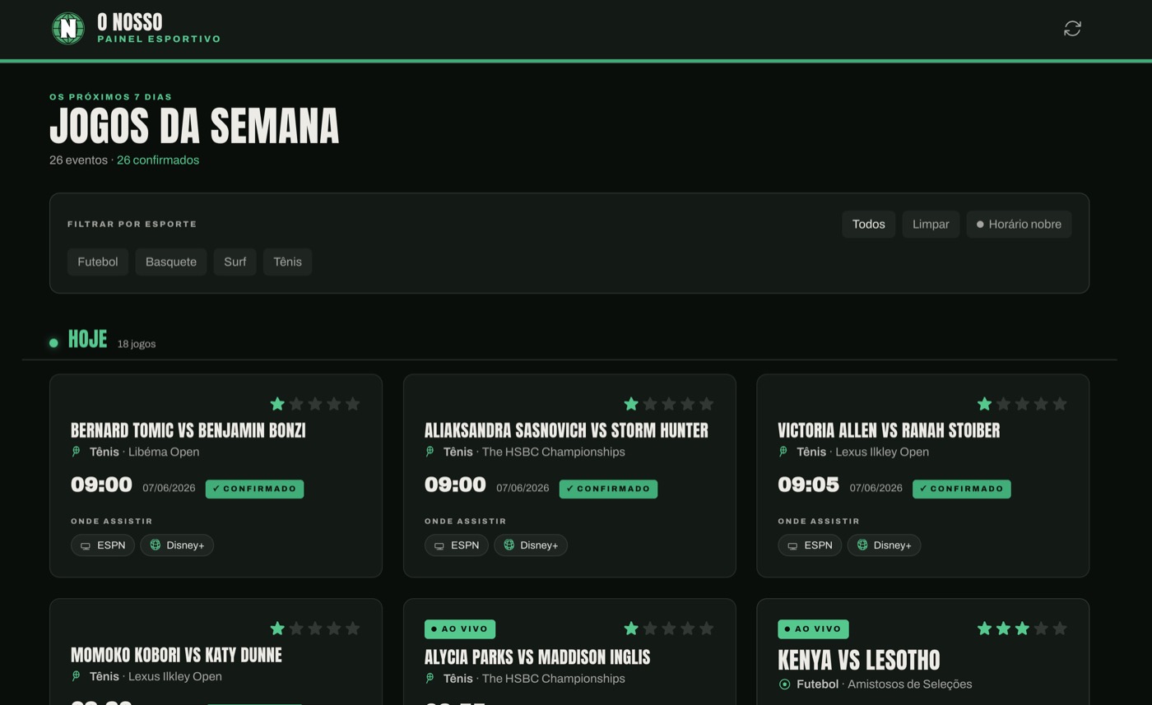Open Victoria Allen vs Ranah Stoiber match
The width and height of the screenshot is (1152, 705).
coord(889,430)
